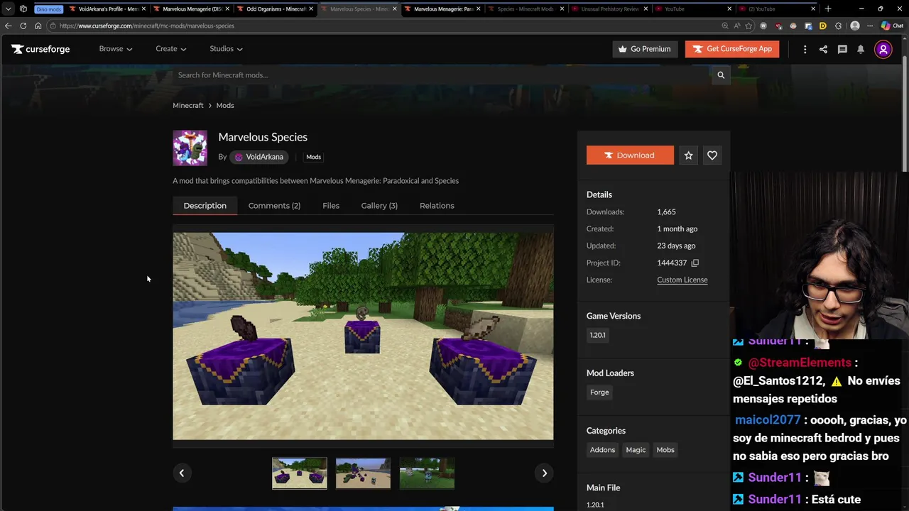The image size is (909, 511).
Task: Show the next gallery image arrow
Action: pyautogui.click(x=545, y=473)
